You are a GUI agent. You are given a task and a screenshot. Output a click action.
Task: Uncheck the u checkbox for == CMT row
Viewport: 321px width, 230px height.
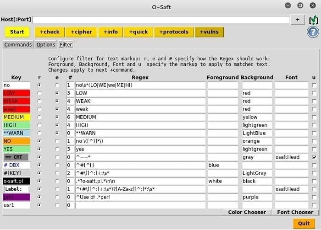pos(314,157)
